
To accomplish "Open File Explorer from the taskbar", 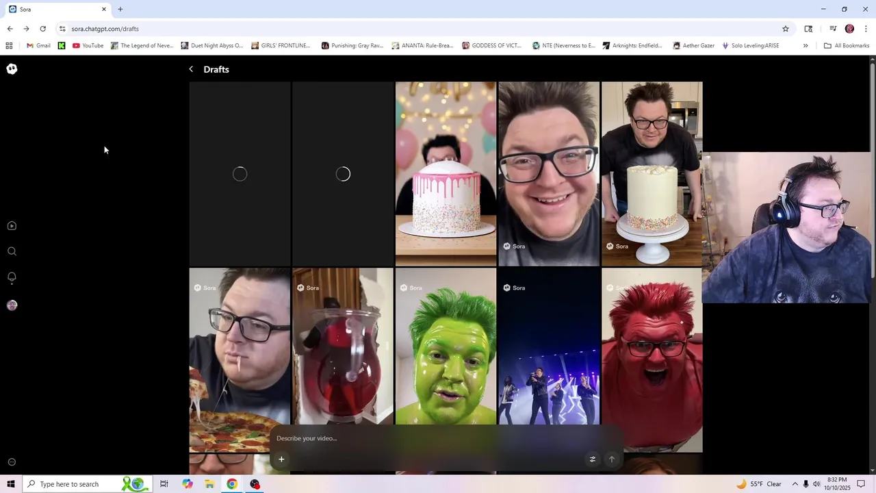I will click(209, 484).
